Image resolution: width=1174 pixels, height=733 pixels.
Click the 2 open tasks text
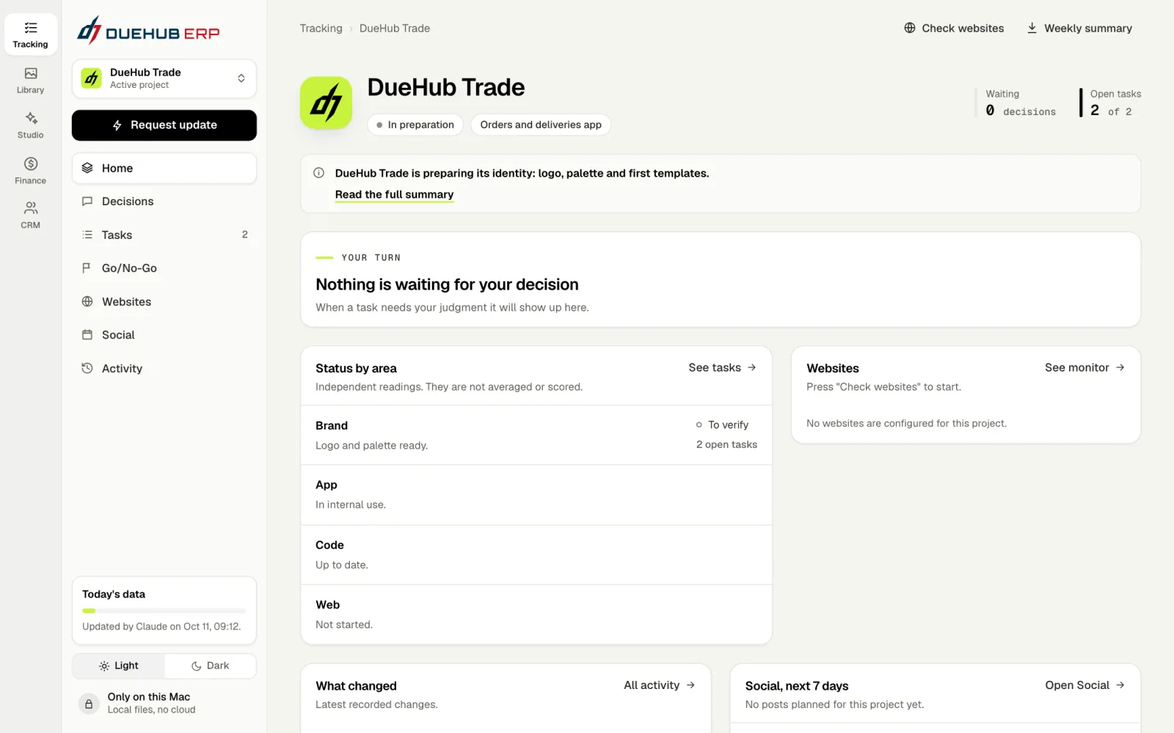click(726, 444)
